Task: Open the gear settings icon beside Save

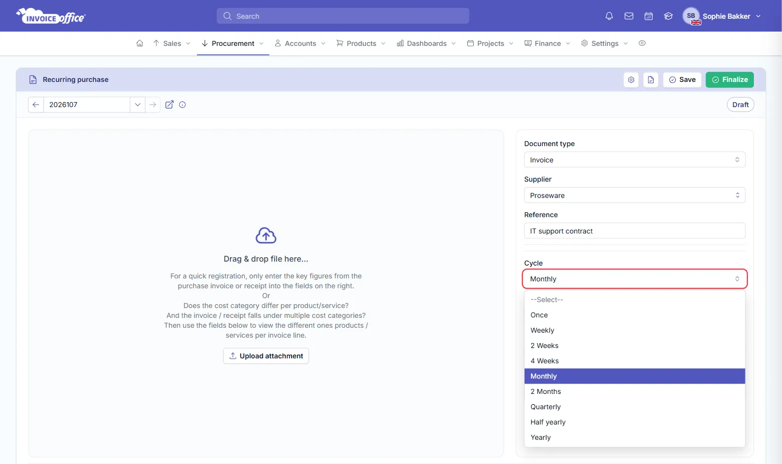Action: pyautogui.click(x=631, y=80)
